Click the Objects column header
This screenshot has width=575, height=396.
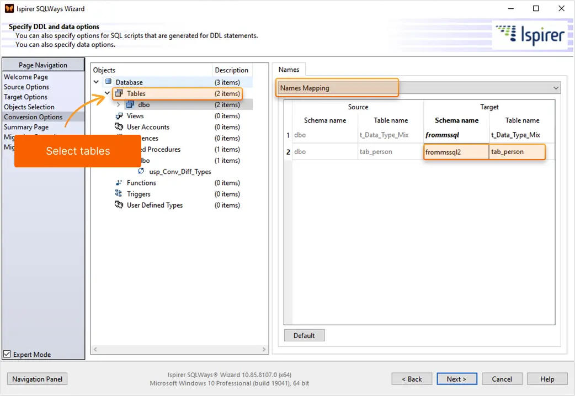(x=152, y=70)
